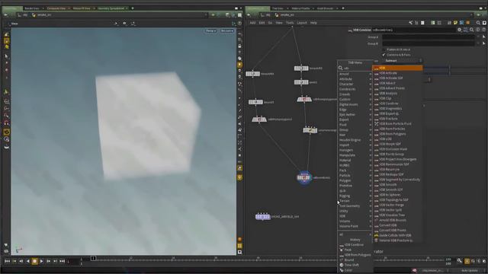This screenshot has width=488, height=274.
Task: Click the select arrow tool in viewport sidebar
Action: pos(6,56)
